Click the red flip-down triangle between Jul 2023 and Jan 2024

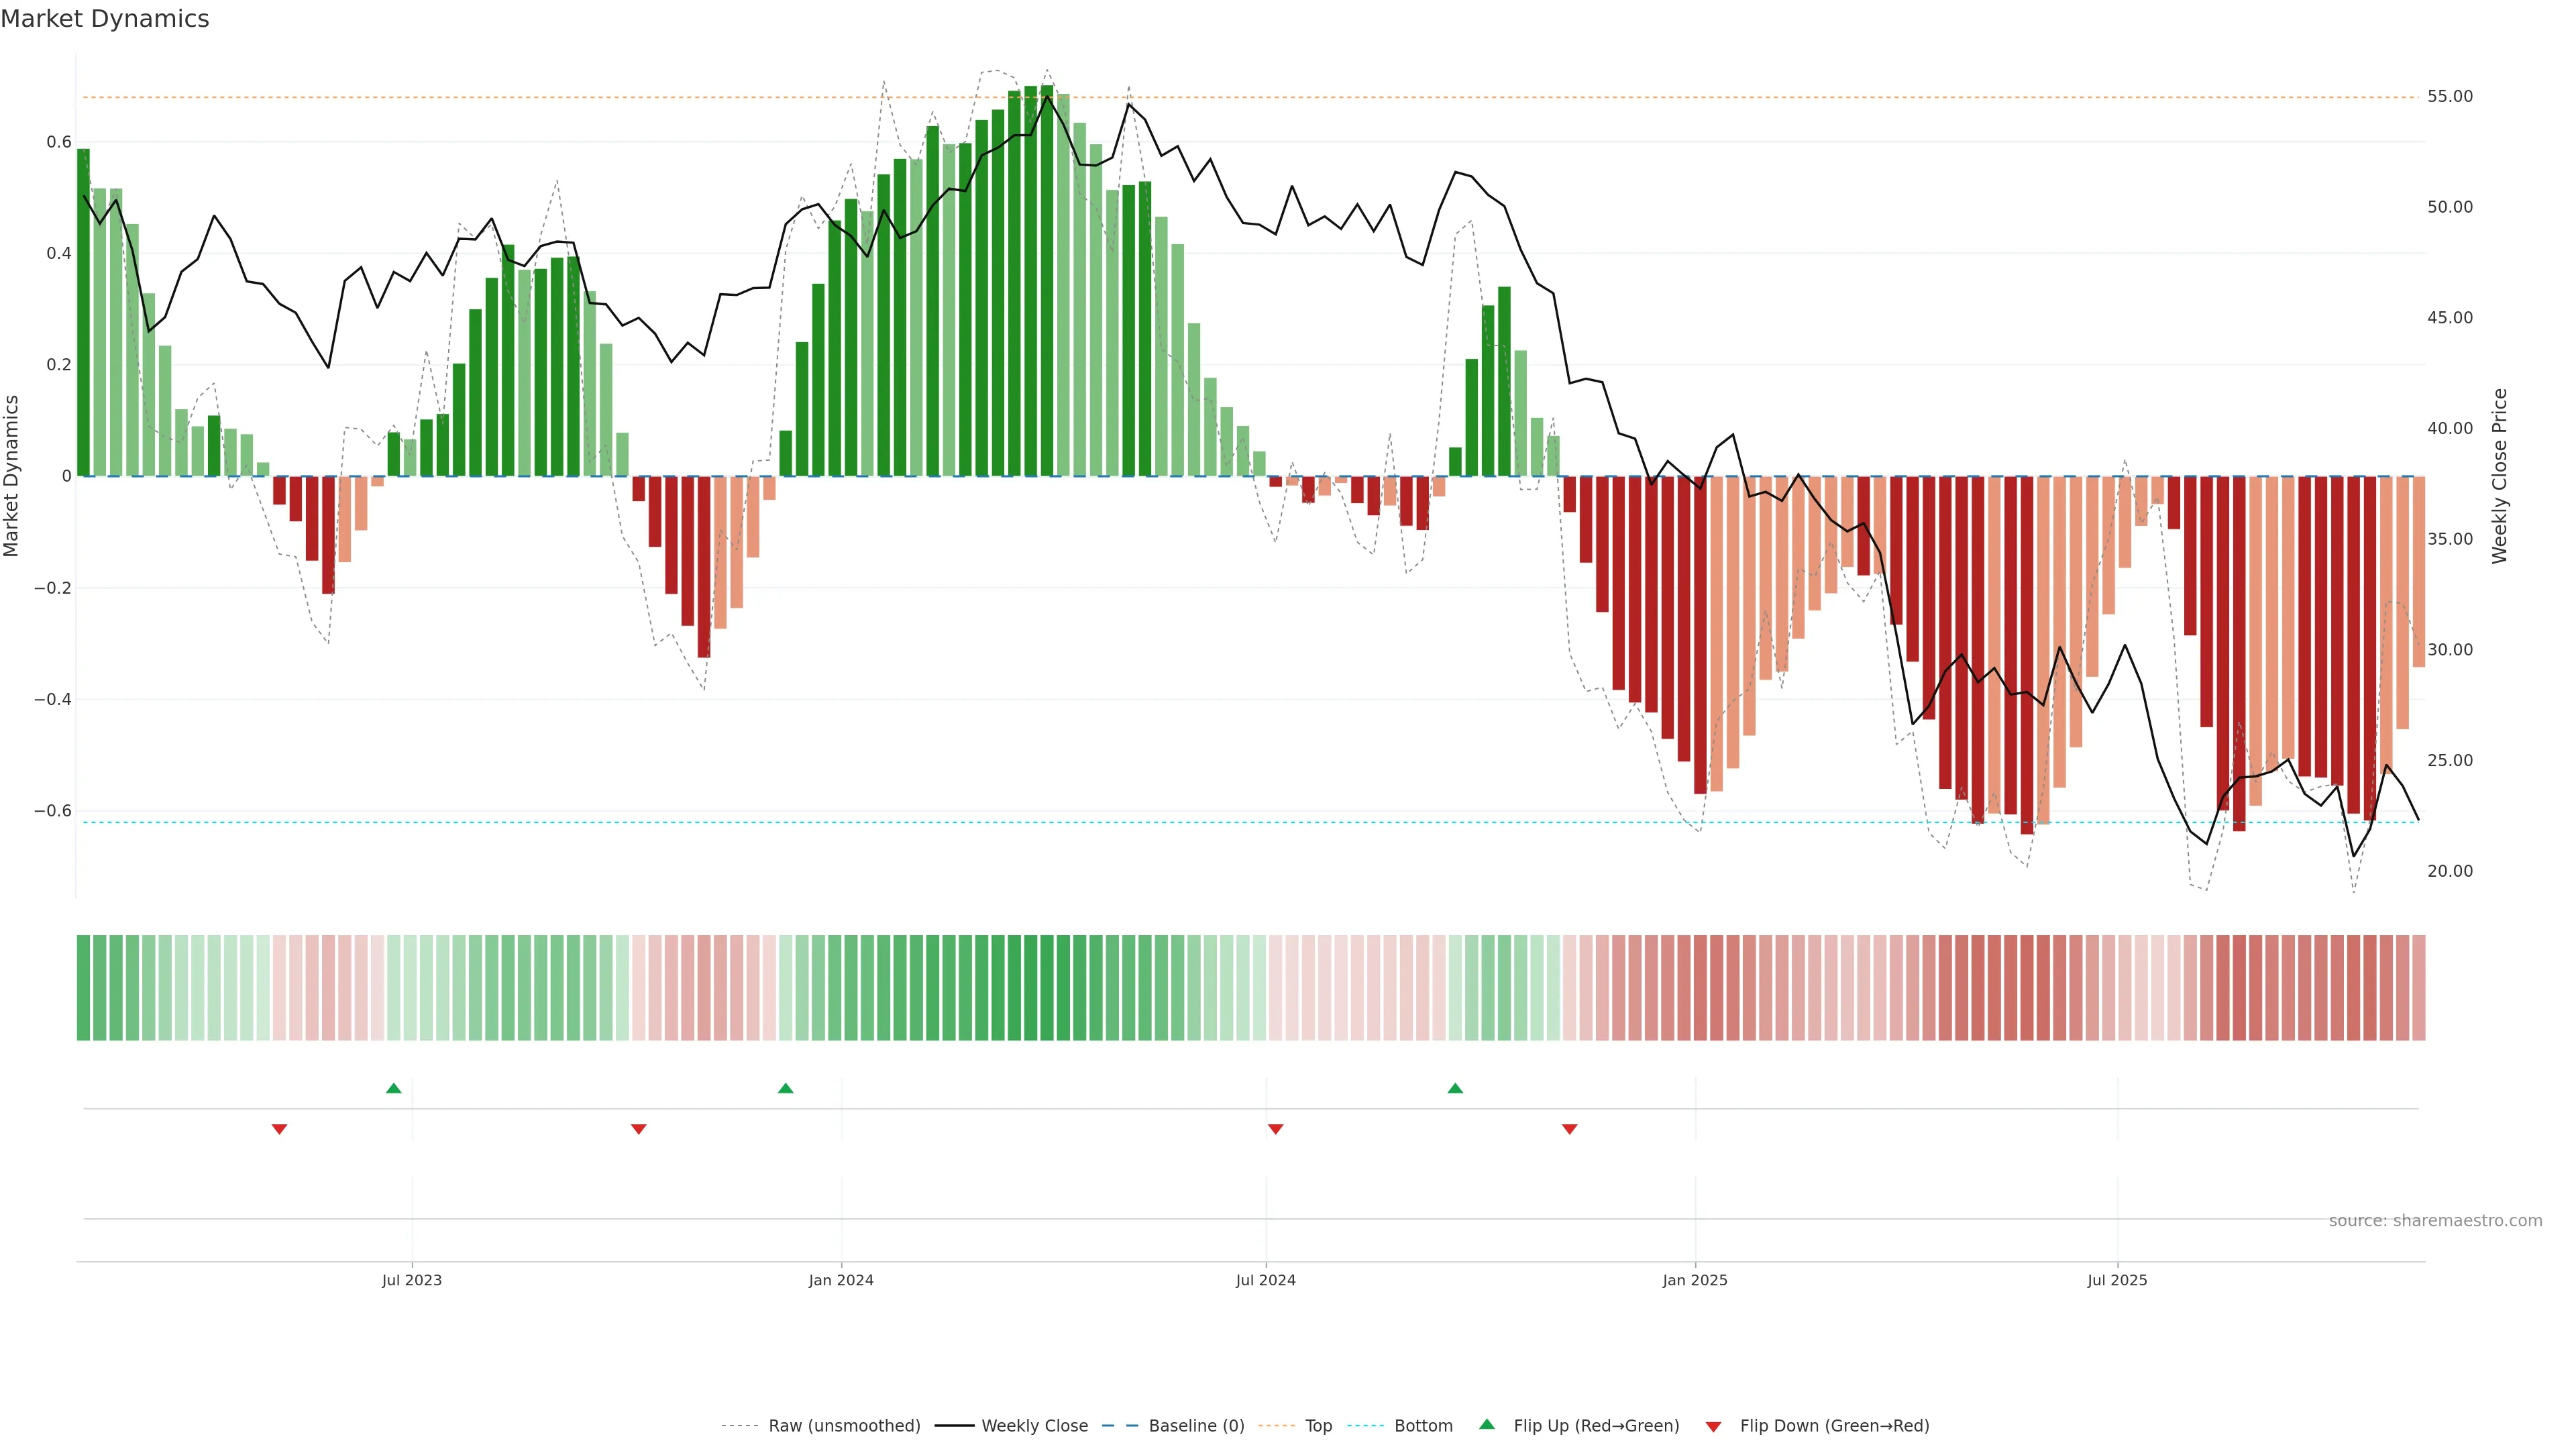click(x=638, y=1129)
